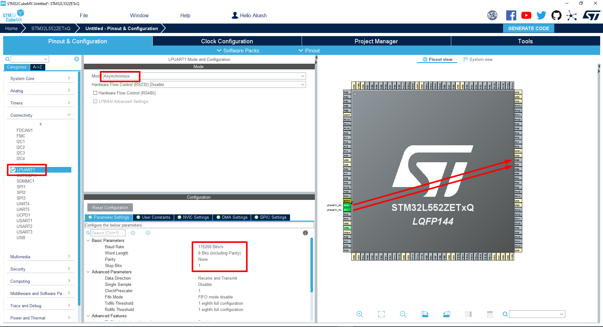Rotate the chip clockwise
This screenshot has width=603, height=327.
click(425, 314)
